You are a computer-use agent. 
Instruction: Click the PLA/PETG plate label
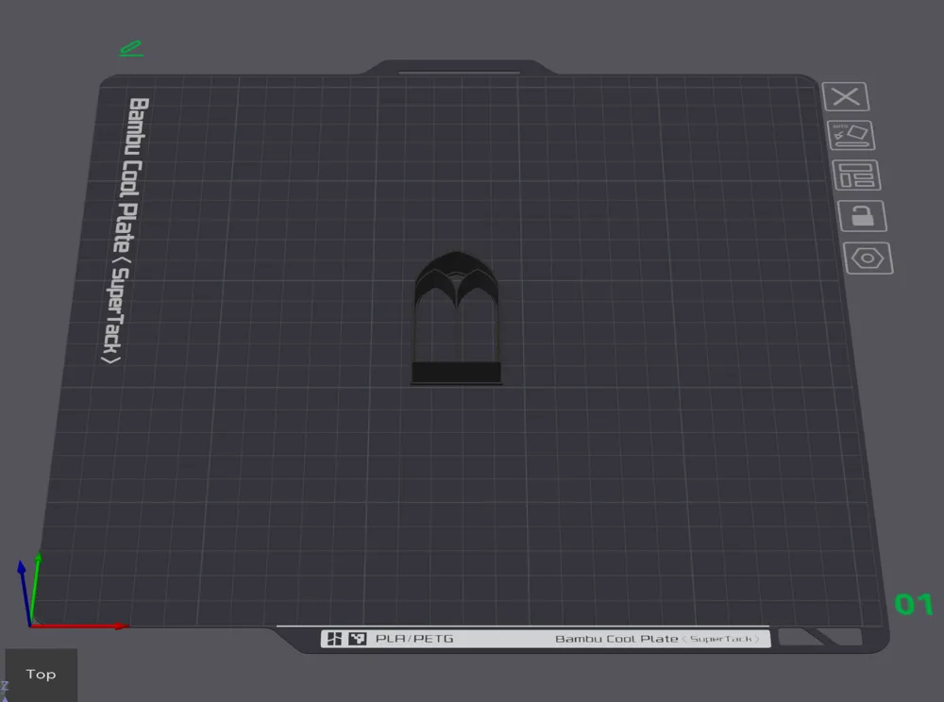414,638
